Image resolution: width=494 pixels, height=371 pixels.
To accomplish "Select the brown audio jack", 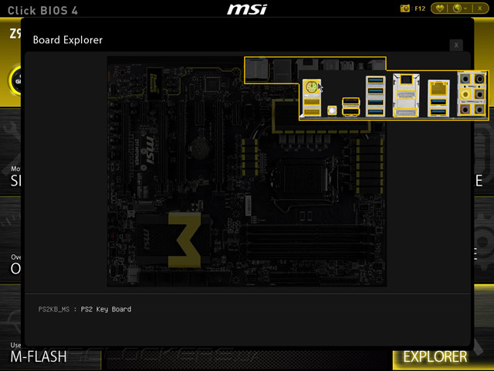I will [x=479, y=94].
